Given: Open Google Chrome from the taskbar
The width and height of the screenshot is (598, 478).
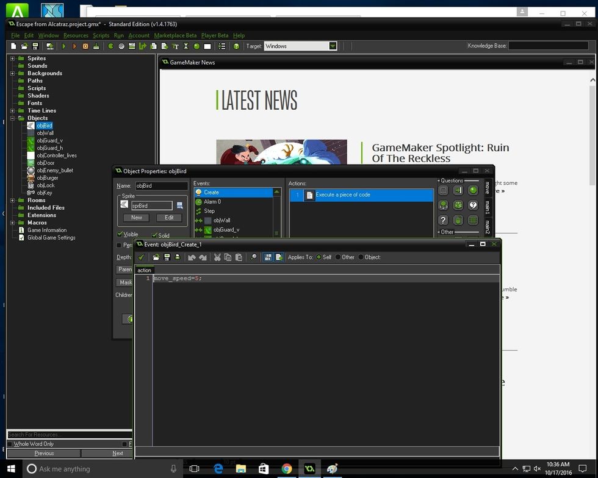Looking at the screenshot, I should (x=286, y=468).
